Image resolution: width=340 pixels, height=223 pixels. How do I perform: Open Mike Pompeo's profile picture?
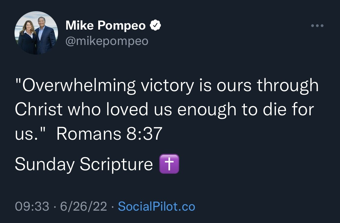click(x=36, y=33)
